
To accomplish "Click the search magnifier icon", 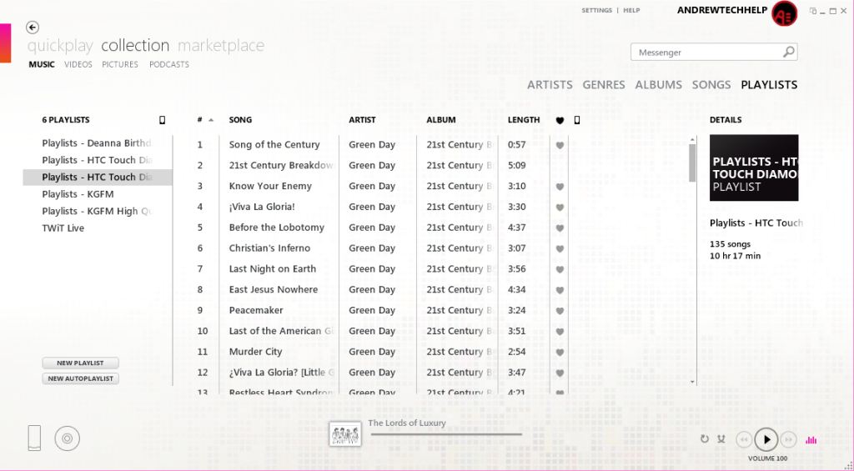I will pos(788,52).
